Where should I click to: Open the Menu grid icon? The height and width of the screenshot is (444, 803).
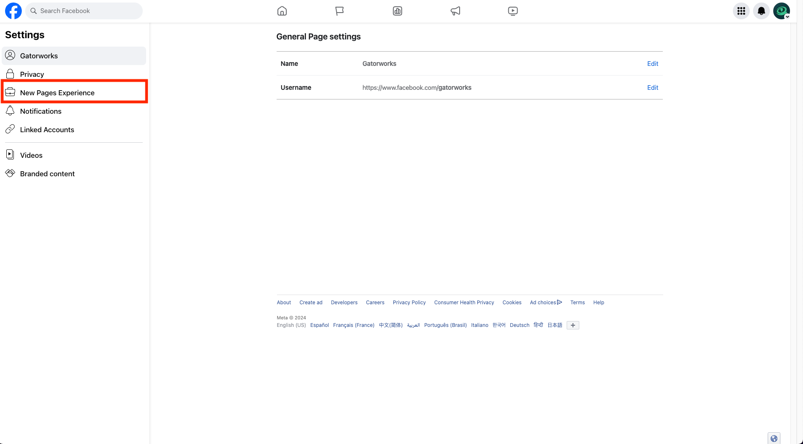[741, 10]
